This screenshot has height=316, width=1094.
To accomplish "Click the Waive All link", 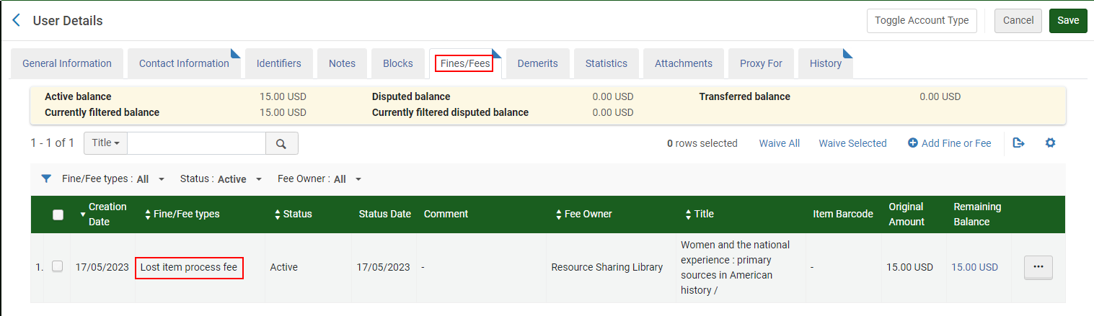I will pos(779,143).
